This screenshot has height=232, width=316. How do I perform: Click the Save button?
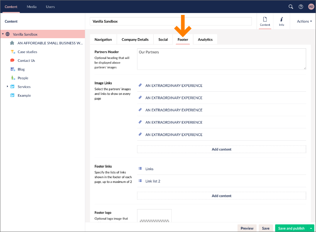point(266,228)
